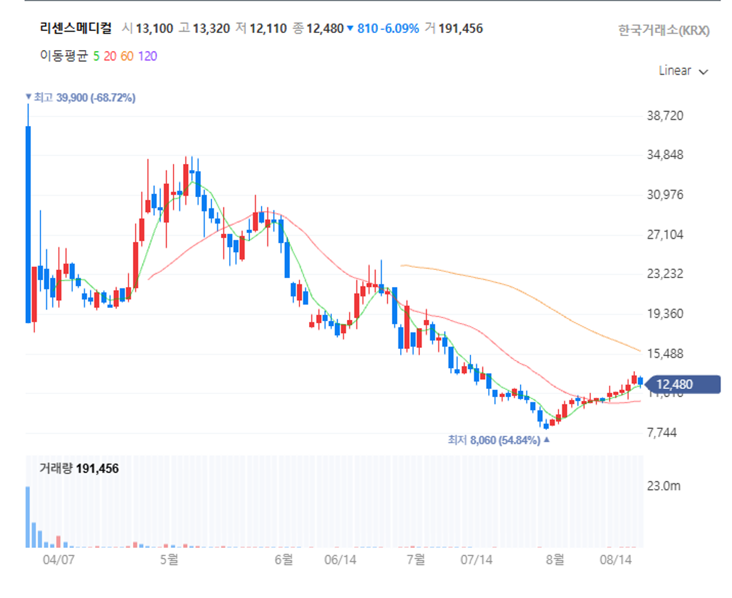Screen dimensions: 732x598
Task: Click the 8월 date axis label
Action: click(555, 559)
